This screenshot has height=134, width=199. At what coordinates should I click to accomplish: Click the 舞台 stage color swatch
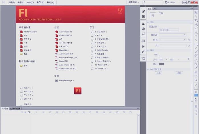point(162,64)
